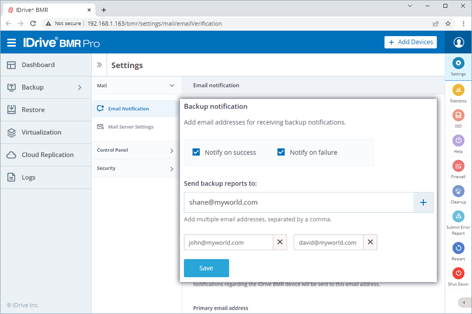This screenshot has height=314, width=472.
Task: Click Add Devices in the header
Action: tap(411, 42)
